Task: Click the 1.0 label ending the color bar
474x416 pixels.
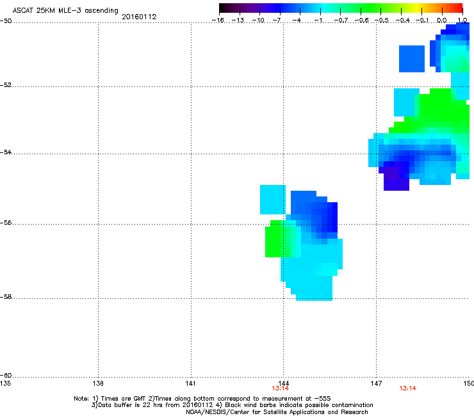Action: tap(462, 20)
